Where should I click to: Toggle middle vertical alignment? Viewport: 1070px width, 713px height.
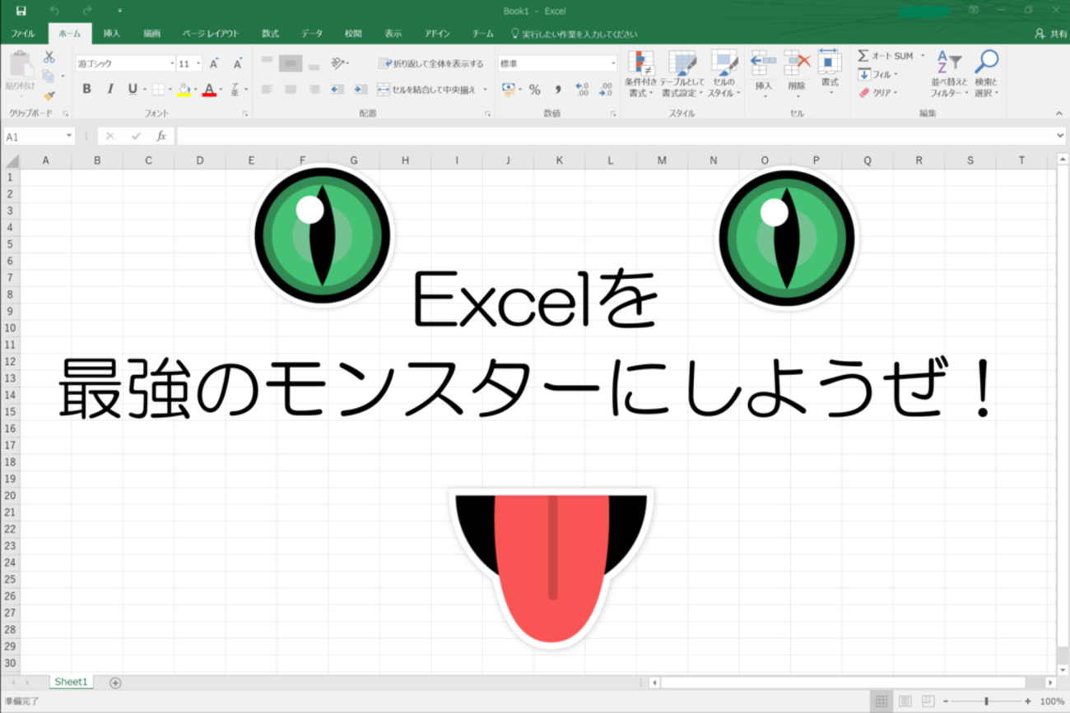[x=291, y=63]
